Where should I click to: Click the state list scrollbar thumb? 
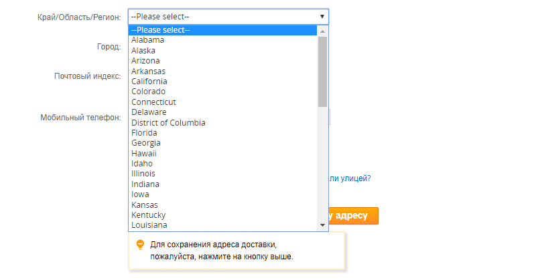click(323, 71)
